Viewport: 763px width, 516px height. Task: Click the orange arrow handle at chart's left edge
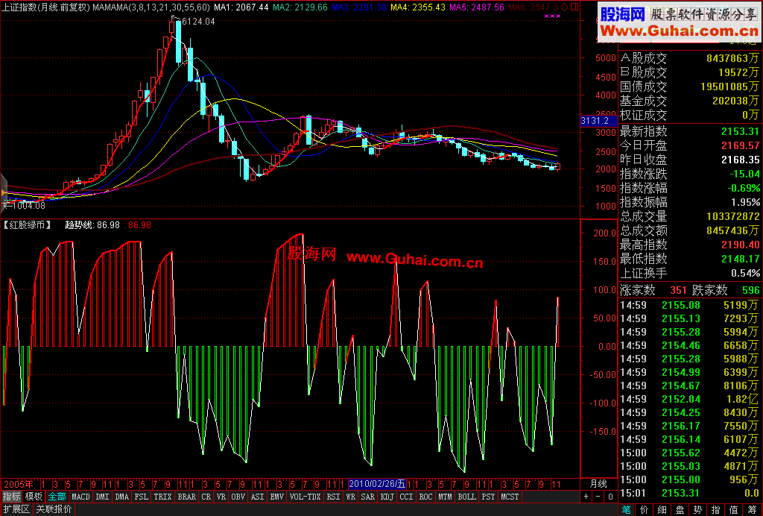point(4,193)
